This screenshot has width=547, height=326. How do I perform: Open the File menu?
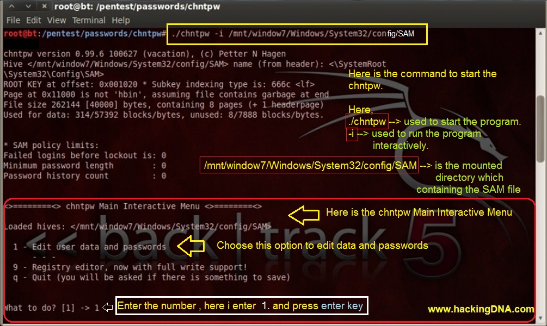point(13,20)
